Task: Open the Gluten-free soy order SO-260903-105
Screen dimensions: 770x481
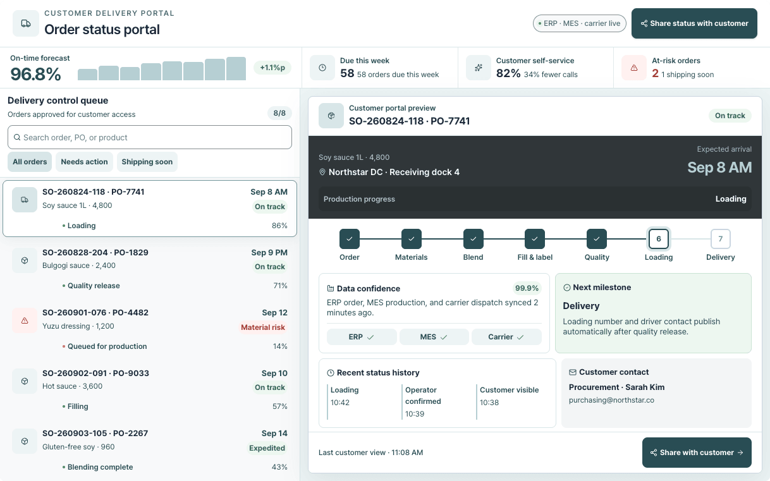Action: coord(150,450)
